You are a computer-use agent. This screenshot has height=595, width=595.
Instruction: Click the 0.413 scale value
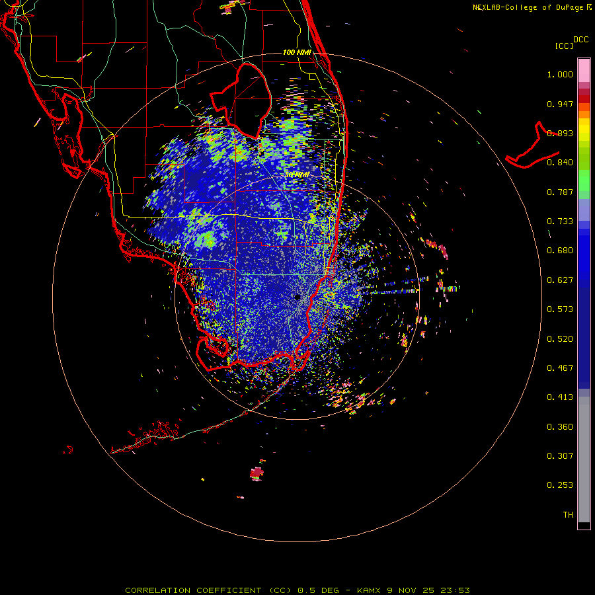pos(560,397)
